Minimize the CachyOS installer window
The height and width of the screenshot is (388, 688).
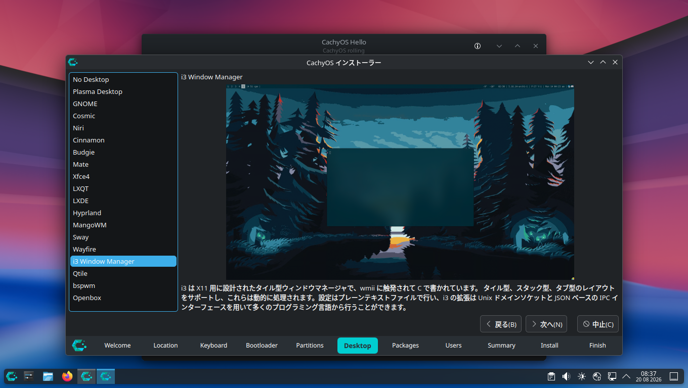pos(591,62)
